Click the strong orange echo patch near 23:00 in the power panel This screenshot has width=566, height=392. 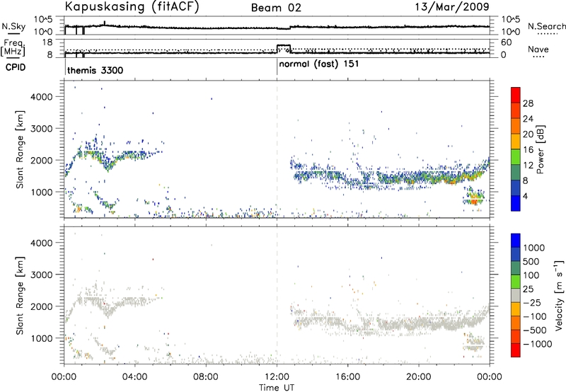click(x=474, y=199)
